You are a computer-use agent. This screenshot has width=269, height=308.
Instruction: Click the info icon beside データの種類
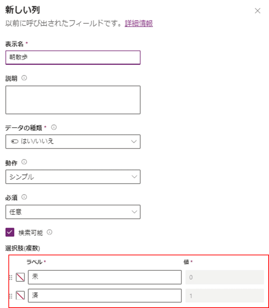pos(54,127)
